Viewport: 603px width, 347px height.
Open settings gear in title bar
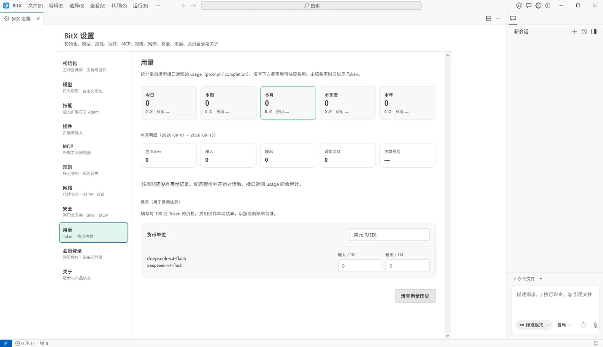tap(538, 6)
